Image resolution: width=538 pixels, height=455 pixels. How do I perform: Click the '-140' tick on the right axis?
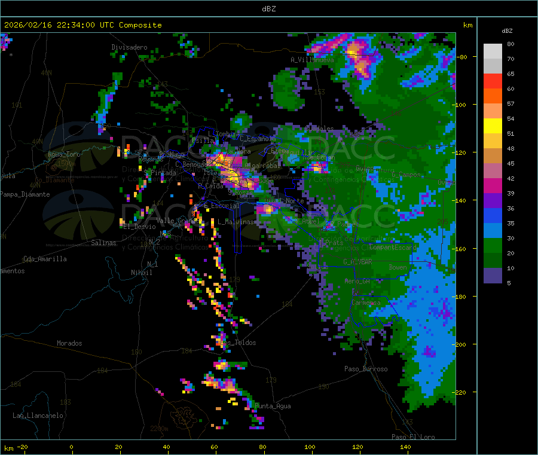point(460,200)
